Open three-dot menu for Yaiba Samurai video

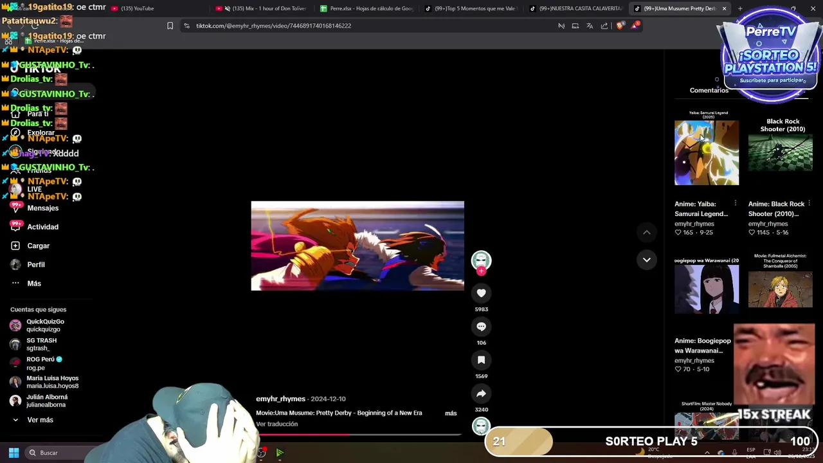coord(736,204)
